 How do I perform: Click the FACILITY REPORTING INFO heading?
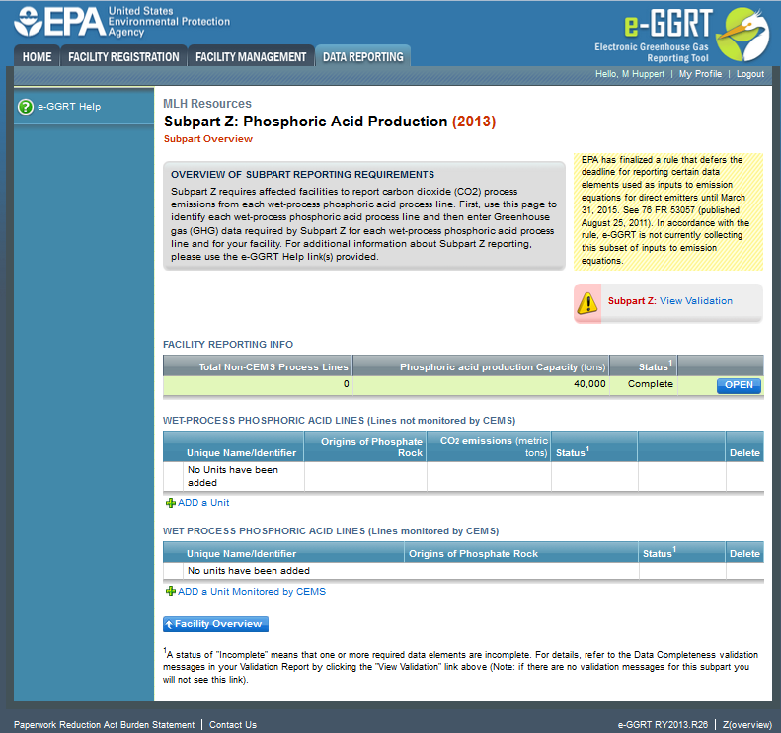[228, 345]
